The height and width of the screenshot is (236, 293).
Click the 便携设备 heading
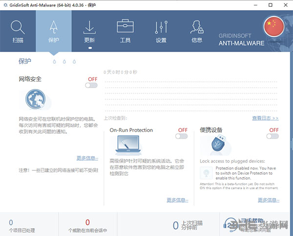211,130
